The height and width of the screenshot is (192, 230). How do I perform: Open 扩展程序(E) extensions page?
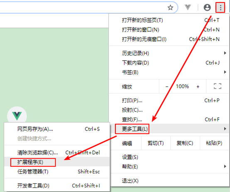coord(57,162)
